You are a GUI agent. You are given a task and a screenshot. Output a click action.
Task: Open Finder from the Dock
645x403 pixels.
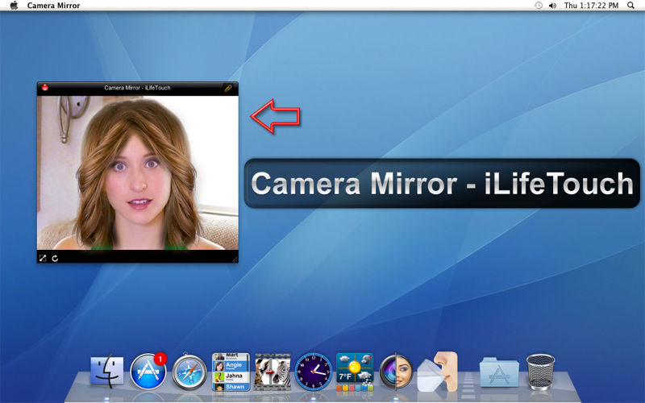107,371
